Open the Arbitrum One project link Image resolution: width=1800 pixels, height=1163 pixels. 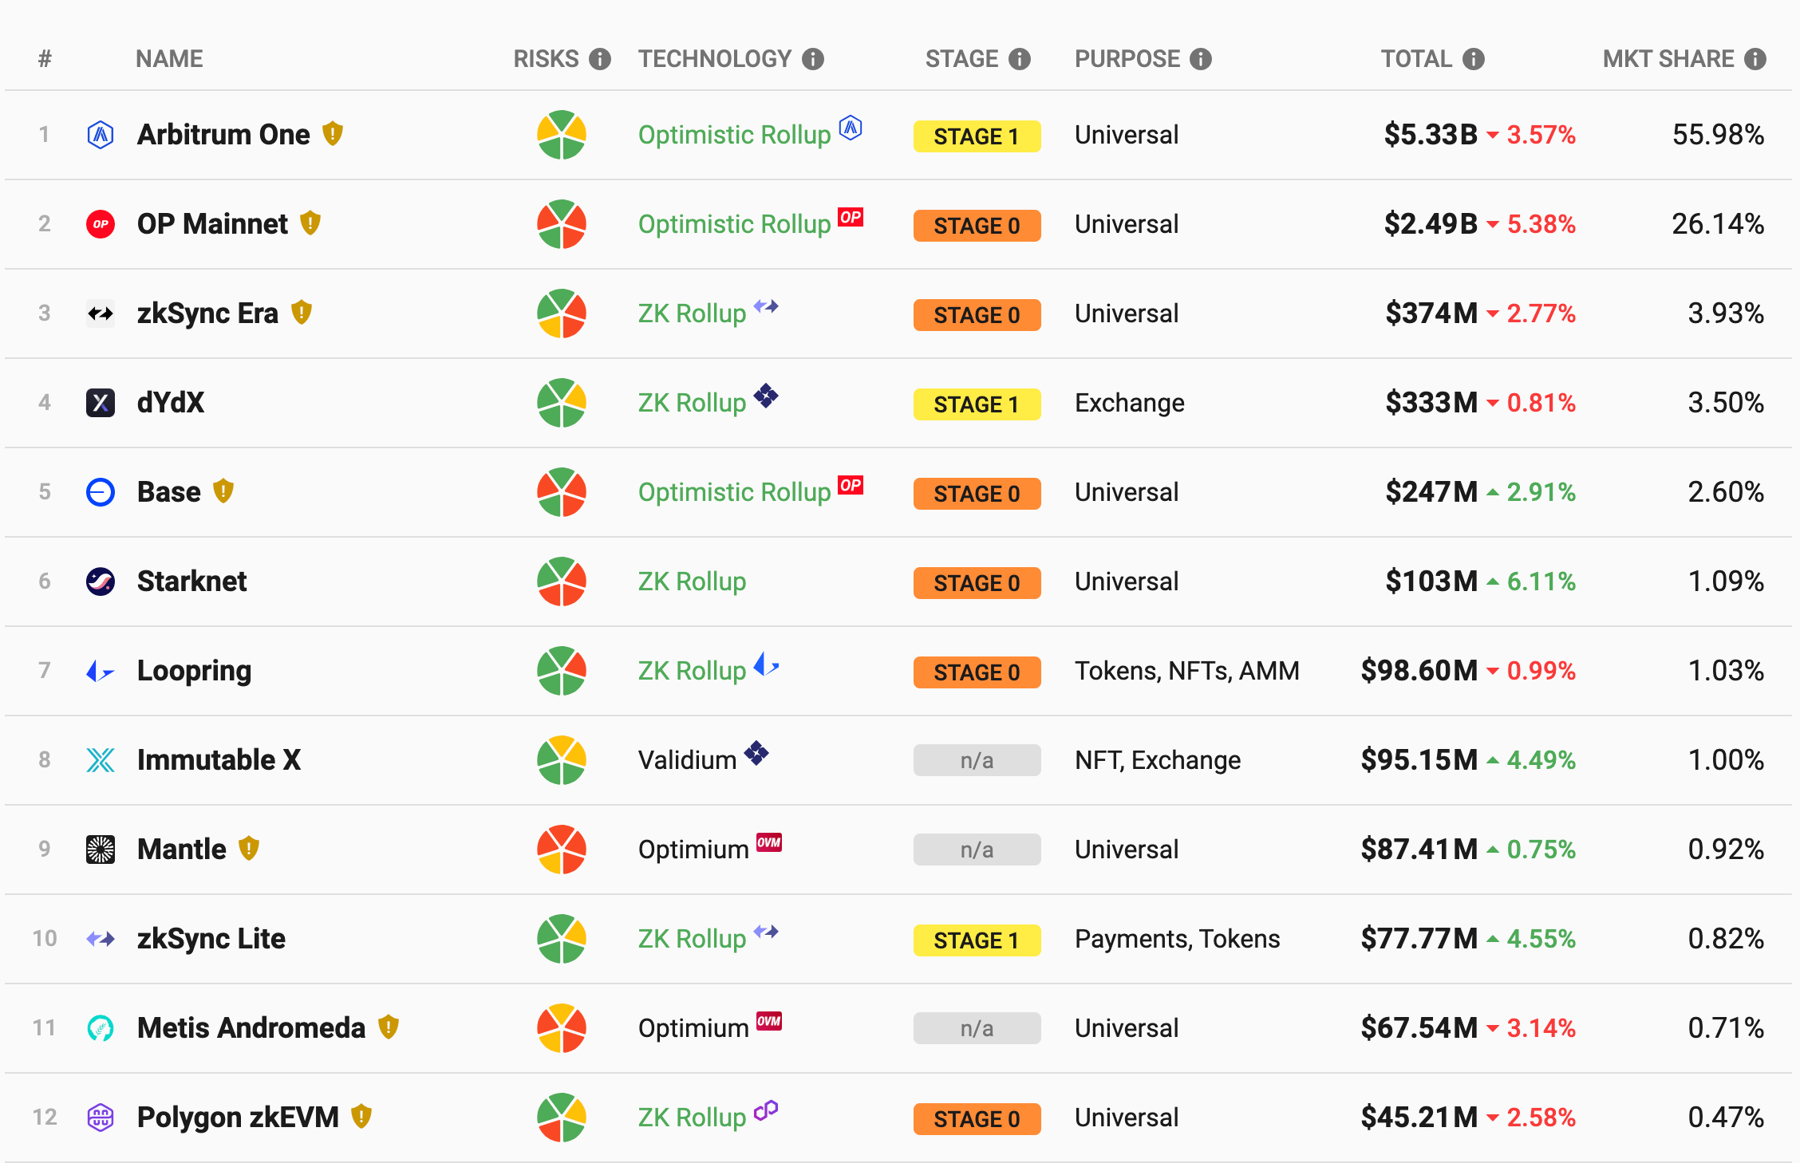click(223, 135)
